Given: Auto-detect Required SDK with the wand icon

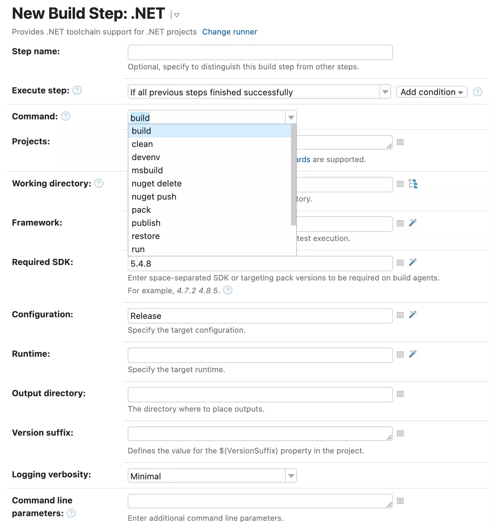Looking at the screenshot, I should pyautogui.click(x=413, y=262).
